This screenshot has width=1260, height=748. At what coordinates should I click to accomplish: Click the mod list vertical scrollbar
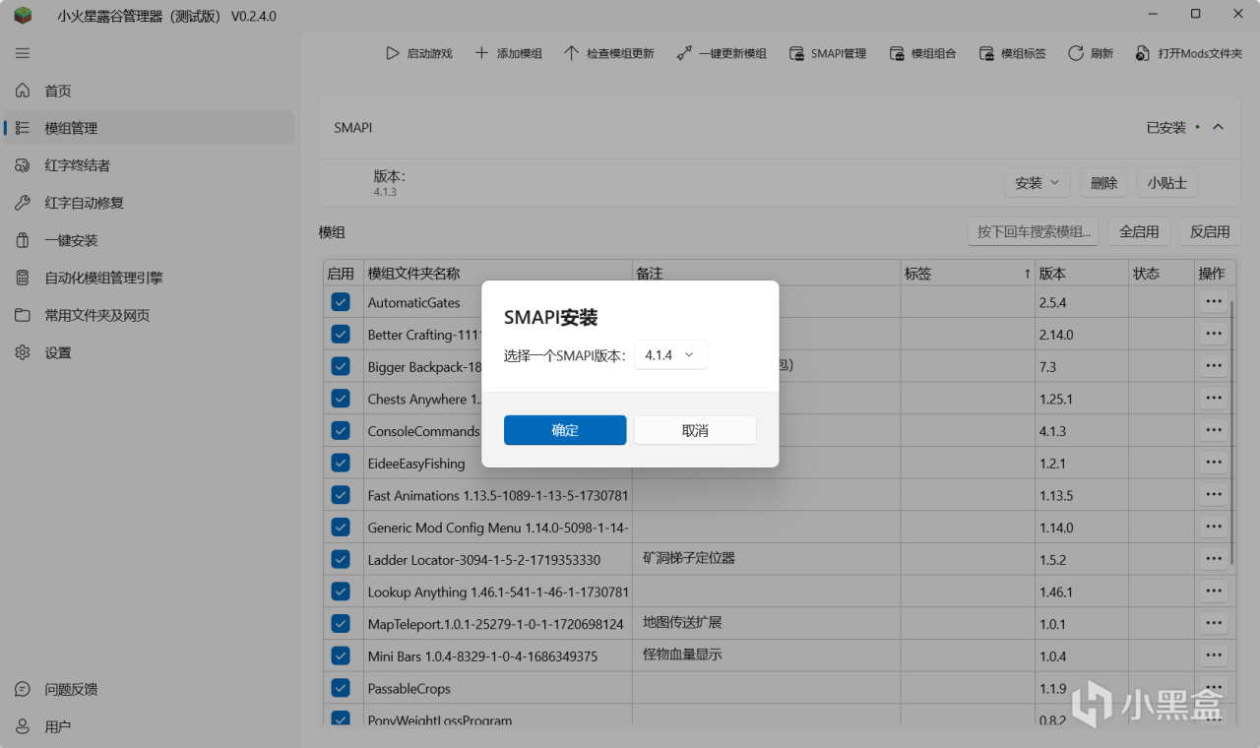1232,433
